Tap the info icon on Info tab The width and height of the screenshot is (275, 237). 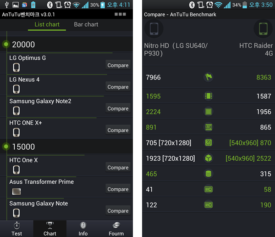(x=83, y=226)
